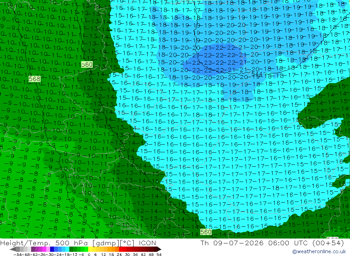Click the 560 contour label on the upper-left green area
Screen dimensions: 350x256
(x=87, y=65)
